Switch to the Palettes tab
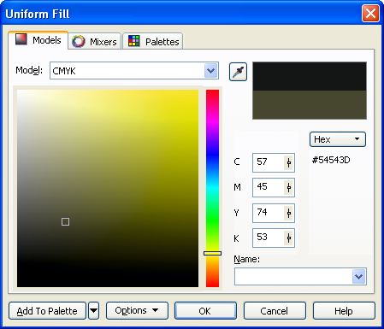 tap(153, 41)
